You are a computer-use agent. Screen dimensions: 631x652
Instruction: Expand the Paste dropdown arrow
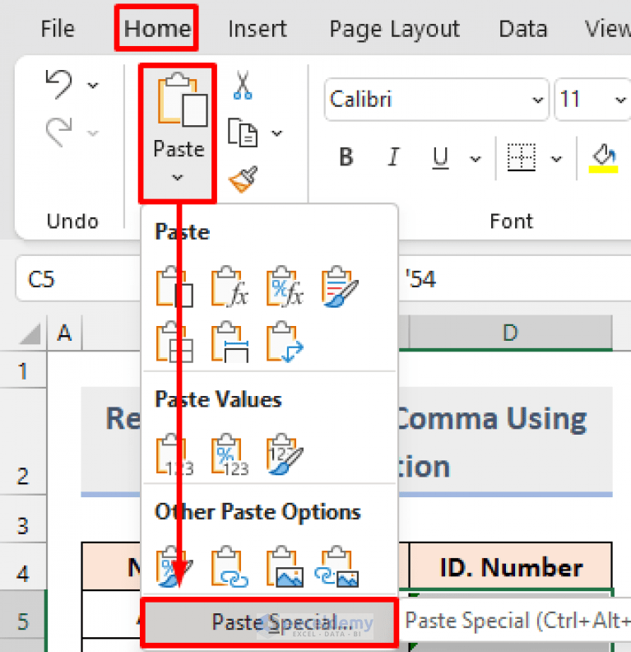178,178
